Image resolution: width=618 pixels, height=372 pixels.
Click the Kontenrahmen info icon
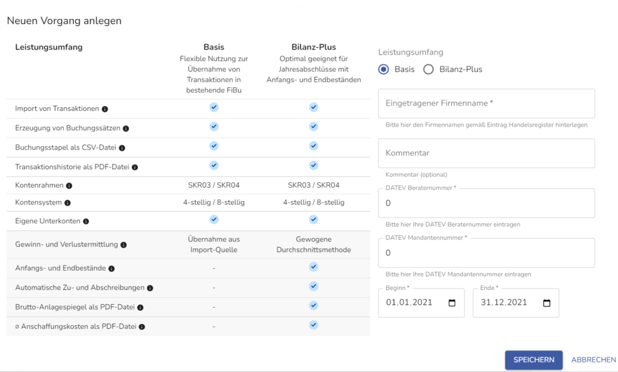pos(69,185)
